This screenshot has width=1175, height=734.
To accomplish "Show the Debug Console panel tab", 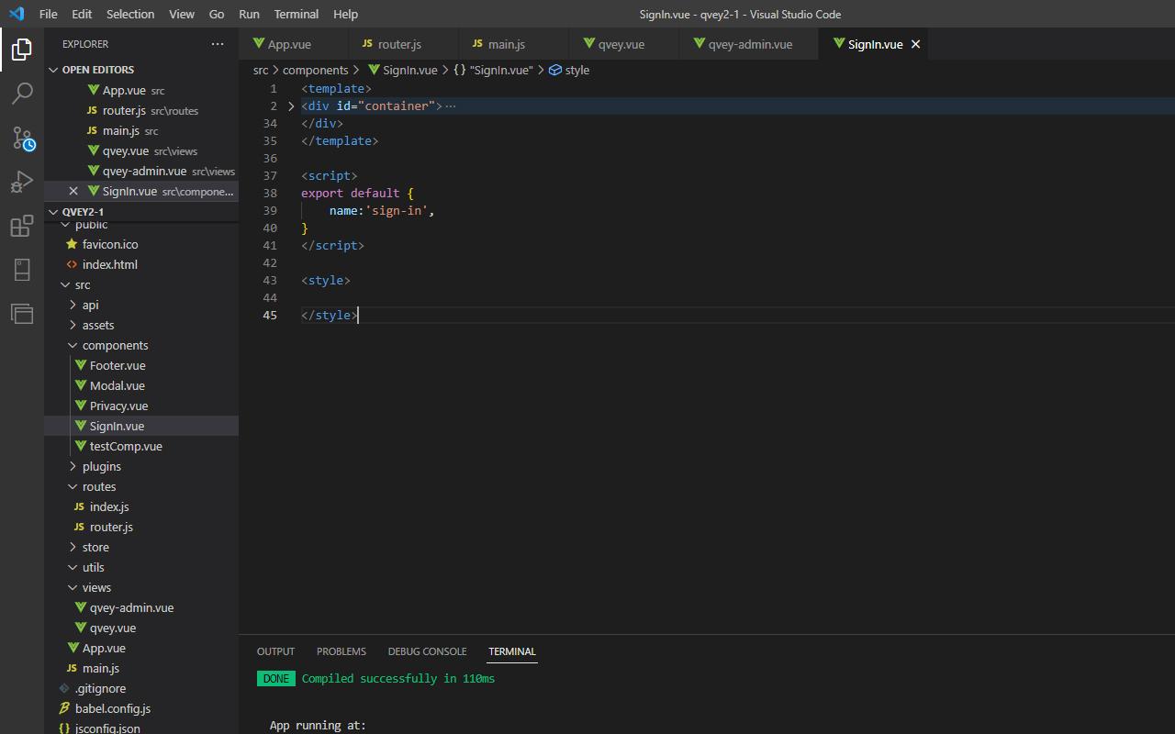I will point(427,651).
